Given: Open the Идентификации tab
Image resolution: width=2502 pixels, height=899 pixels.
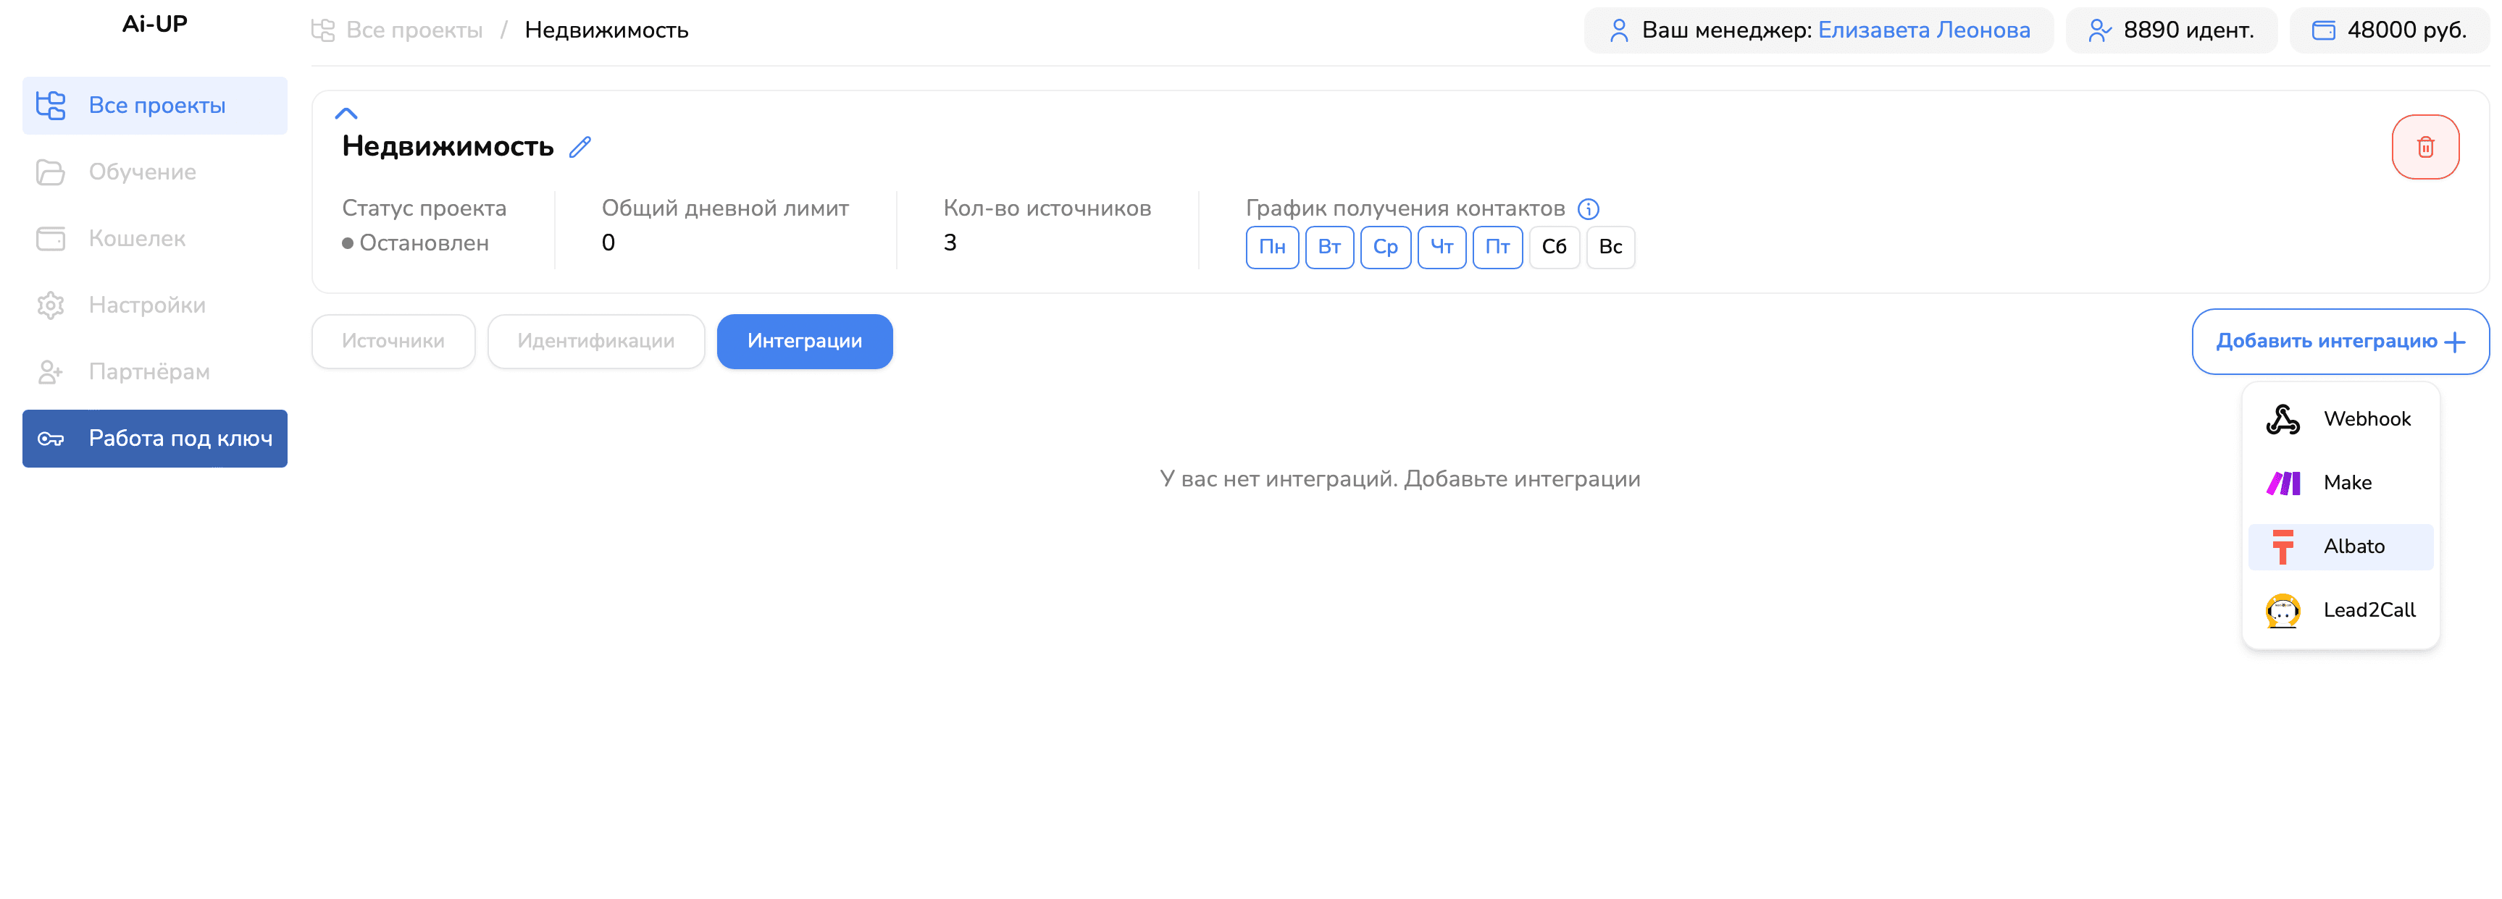Looking at the screenshot, I should [x=595, y=341].
